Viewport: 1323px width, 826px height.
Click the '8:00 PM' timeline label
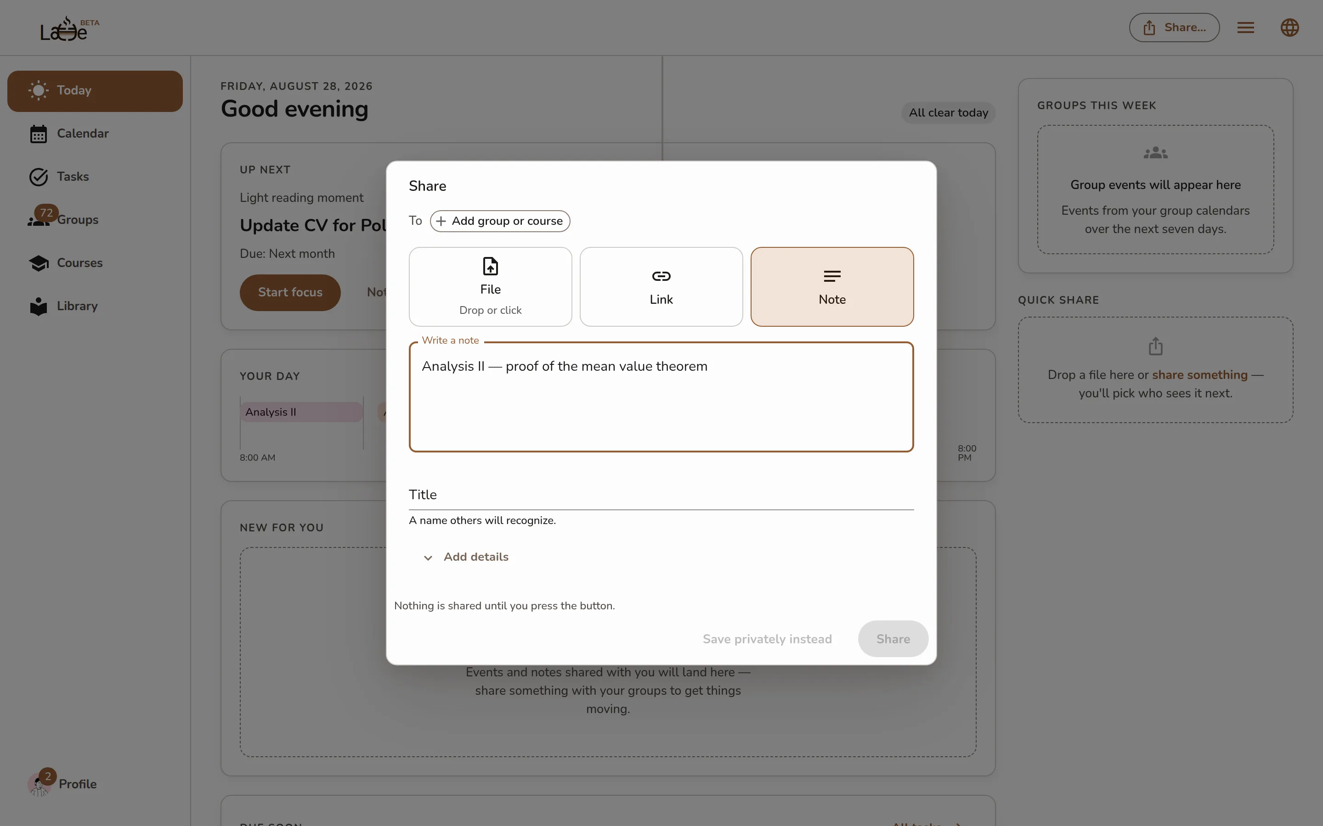click(967, 453)
